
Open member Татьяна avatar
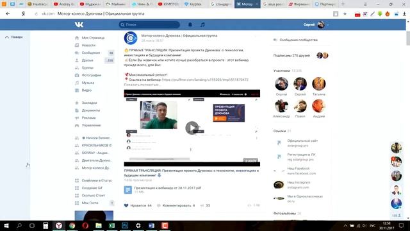(x=319, y=84)
